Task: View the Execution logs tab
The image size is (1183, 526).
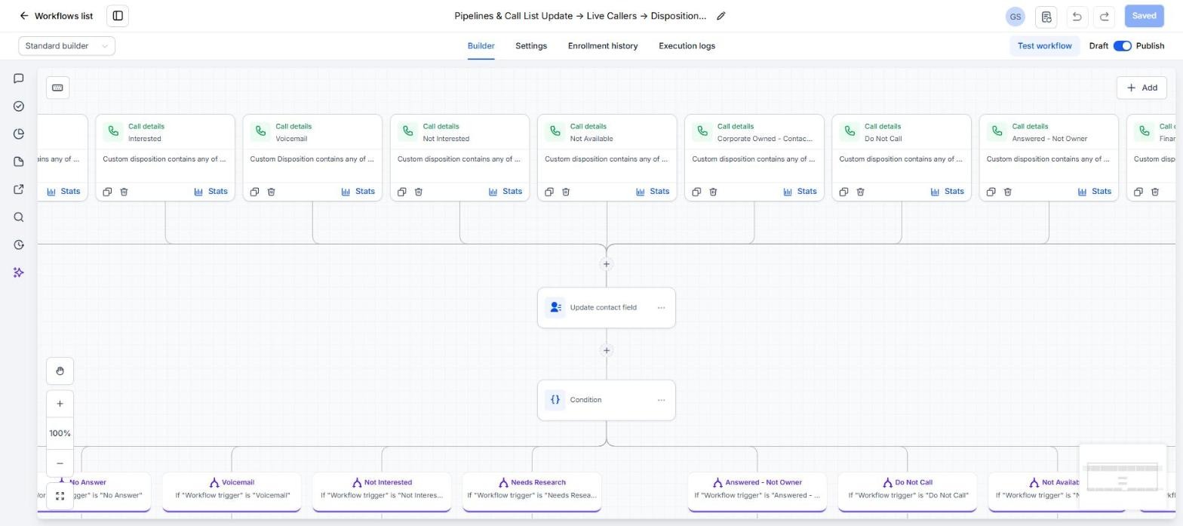Action: (687, 46)
